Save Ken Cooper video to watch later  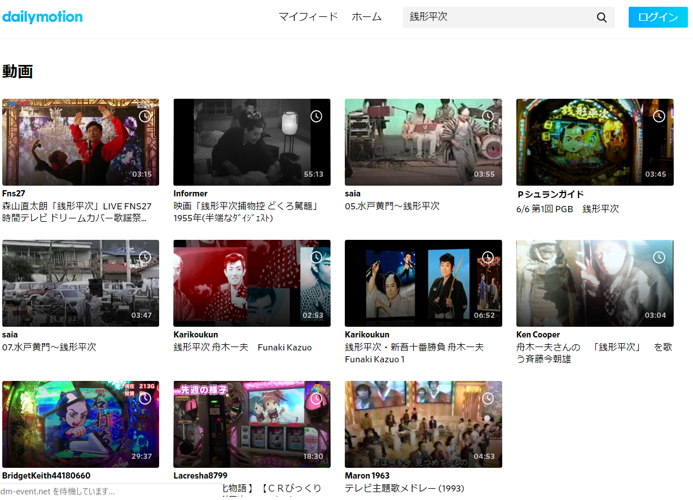pyautogui.click(x=659, y=257)
